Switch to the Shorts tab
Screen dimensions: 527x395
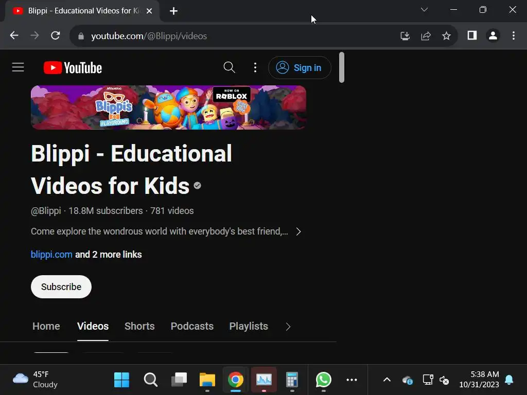tap(139, 326)
